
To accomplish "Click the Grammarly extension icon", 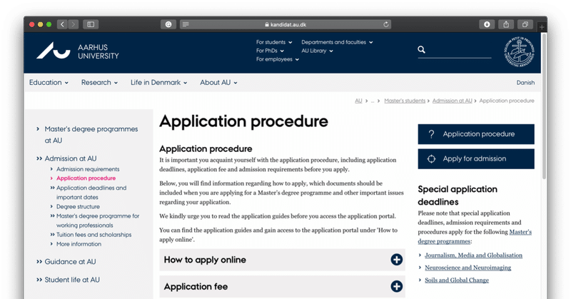I will (168, 24).
